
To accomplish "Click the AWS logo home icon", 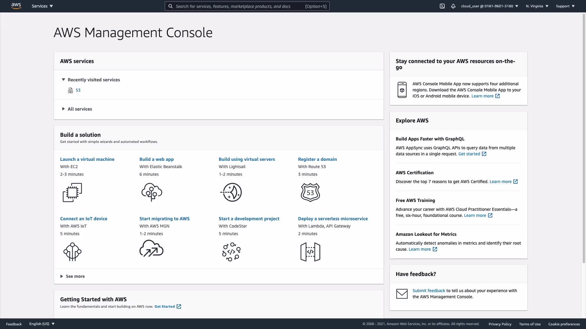I will tap(16, 6).
